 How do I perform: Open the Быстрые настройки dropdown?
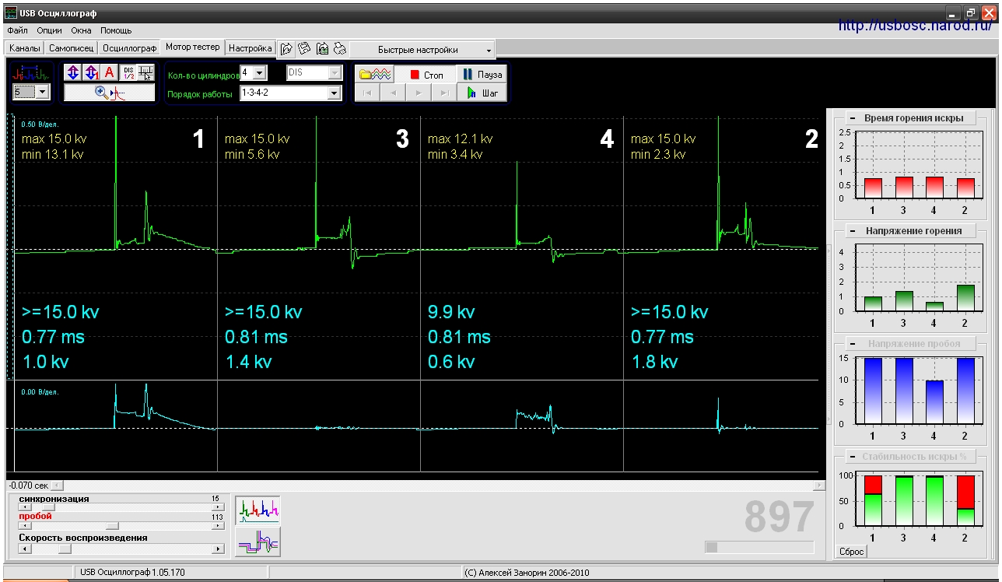point(422,50)
